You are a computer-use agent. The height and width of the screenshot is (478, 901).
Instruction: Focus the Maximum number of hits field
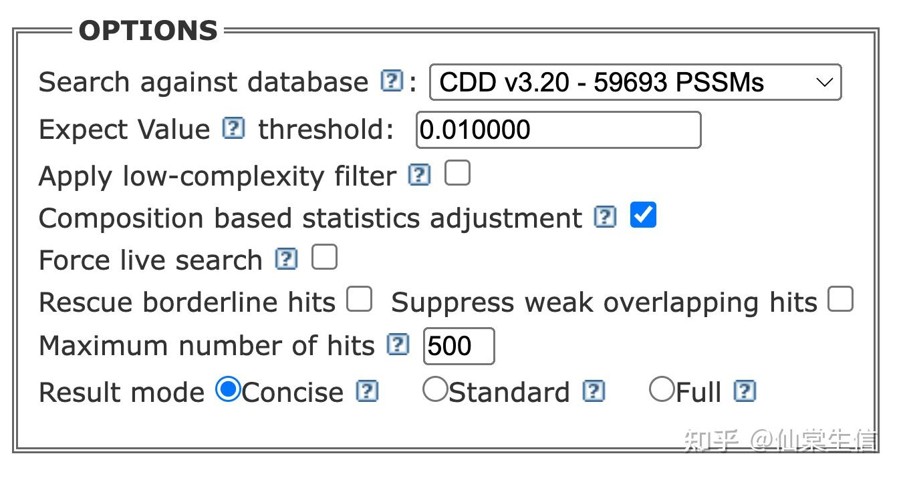coord(459,346)
